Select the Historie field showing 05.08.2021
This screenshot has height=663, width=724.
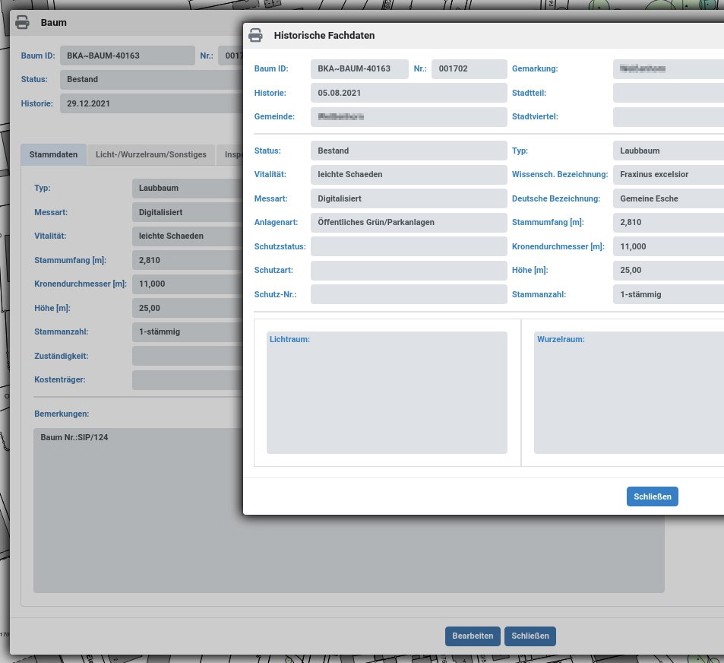pyautogui.click(x=408, y=93)
